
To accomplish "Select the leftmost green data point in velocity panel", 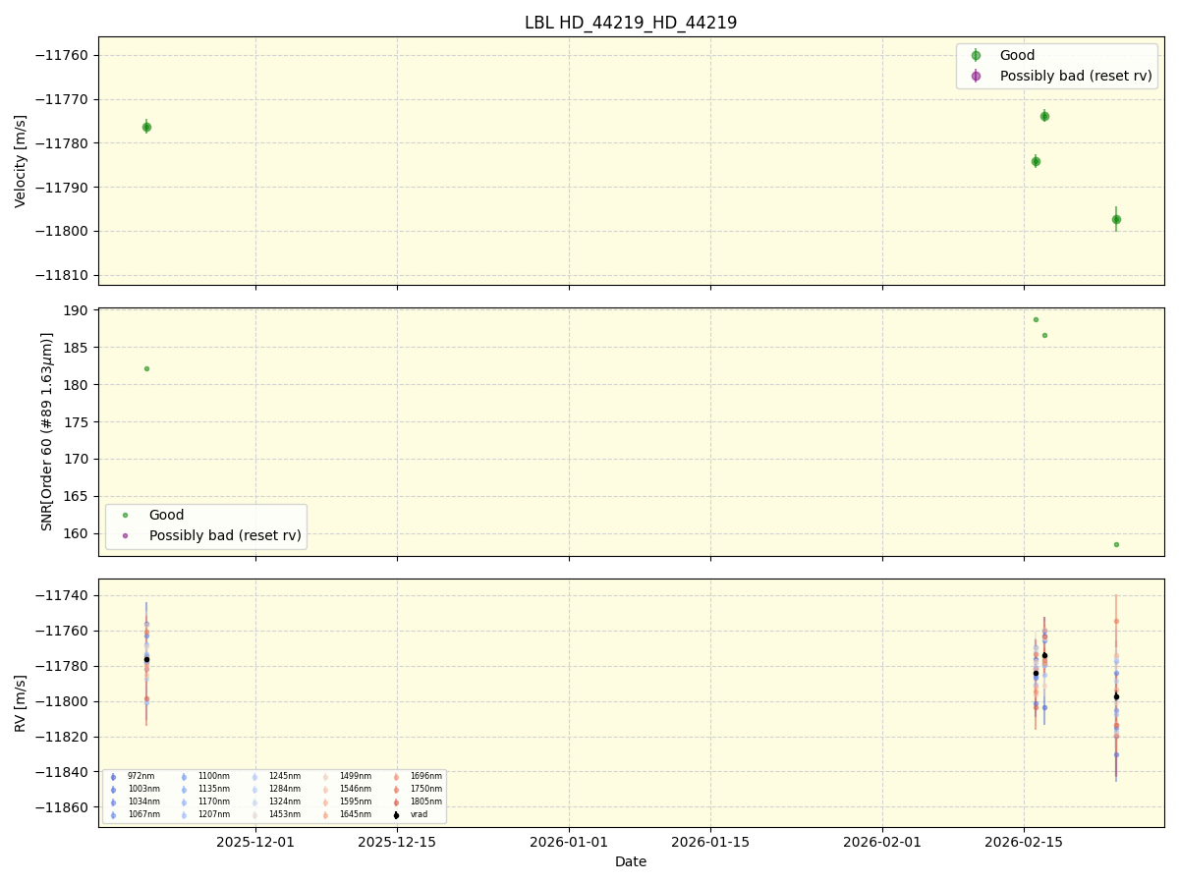I will click(145, 126).
